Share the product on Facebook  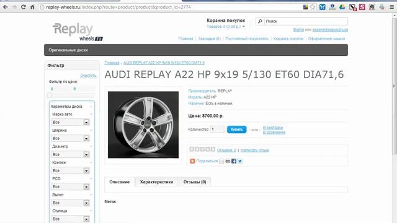(234, 161)
